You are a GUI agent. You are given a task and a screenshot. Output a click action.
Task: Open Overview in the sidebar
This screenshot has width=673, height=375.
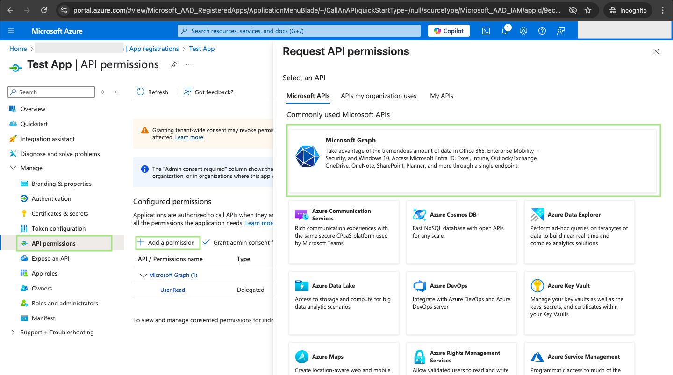click(33, 109)
